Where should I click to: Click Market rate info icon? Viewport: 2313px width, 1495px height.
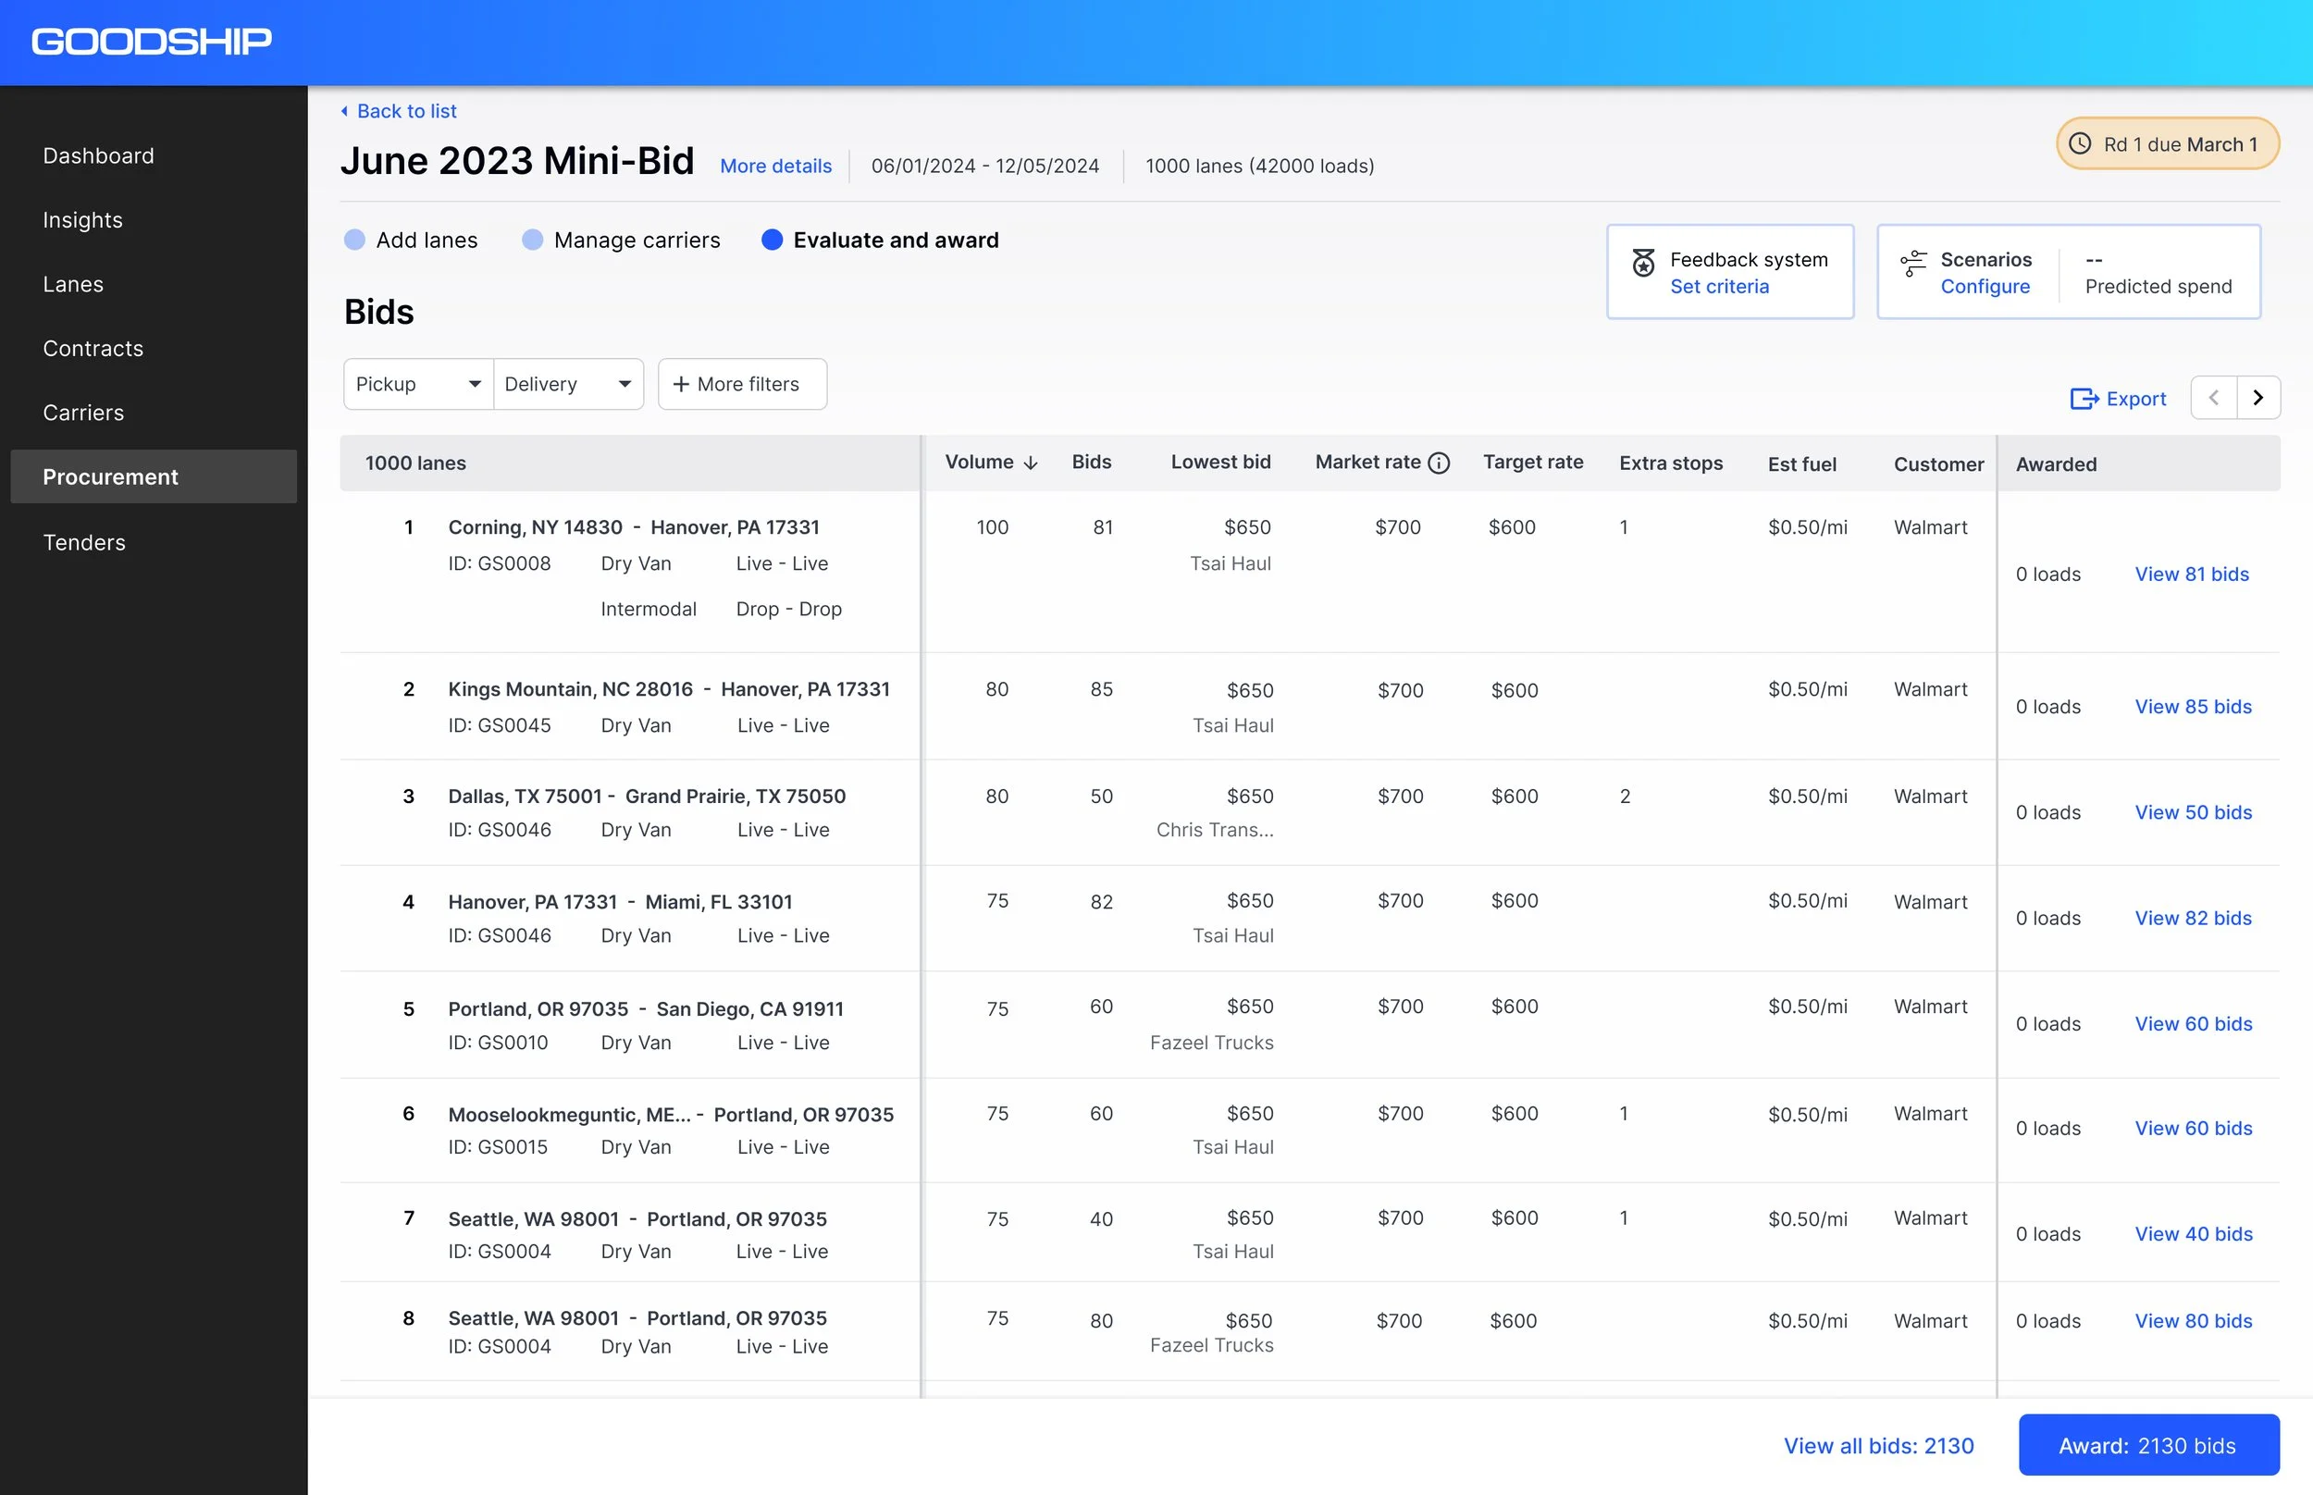tap(1440, 463)
